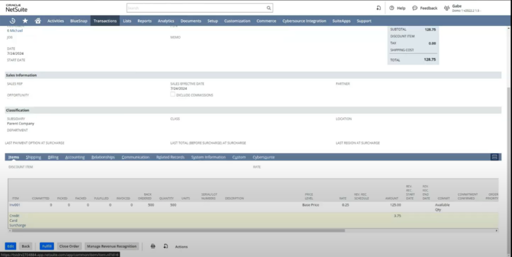Image resolution: width=512 pixels, height=257 pixels.
Task: Click the Parent Company subsidiary value
Action: (x=21, y=124)
